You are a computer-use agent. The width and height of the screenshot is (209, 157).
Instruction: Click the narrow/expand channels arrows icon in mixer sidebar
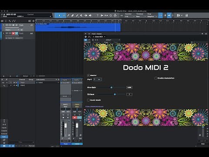4,125
